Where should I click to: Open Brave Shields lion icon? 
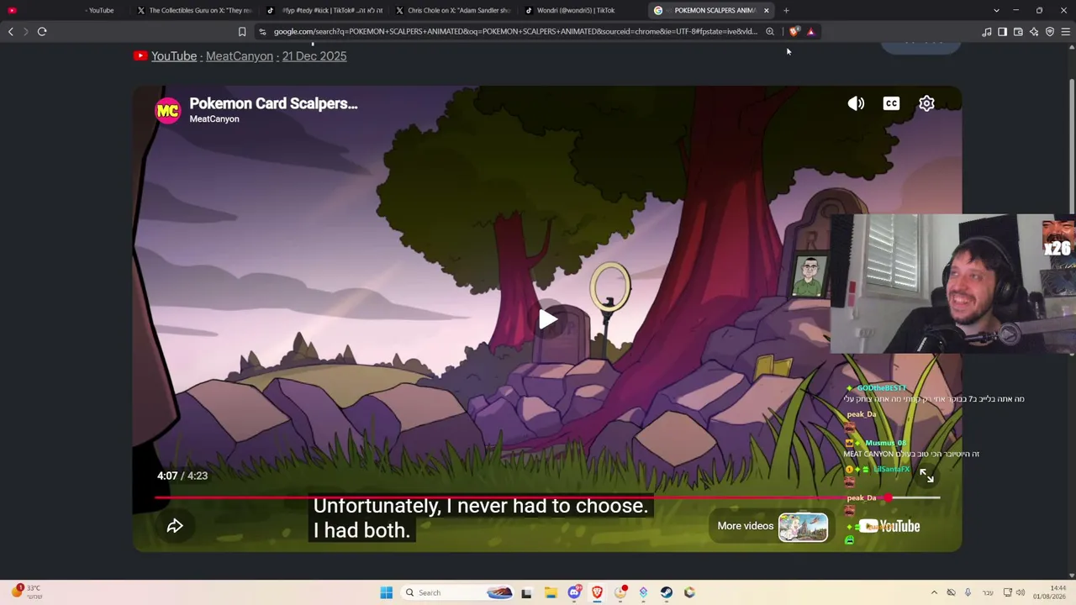pos(794,32)
